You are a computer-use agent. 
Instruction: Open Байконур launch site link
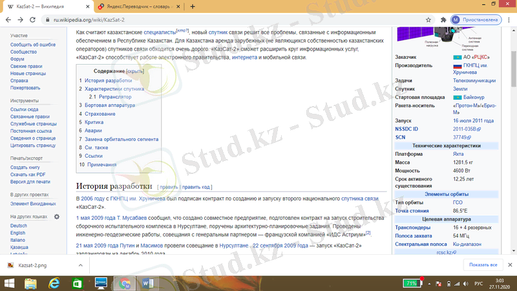click(x=474, y=98)
